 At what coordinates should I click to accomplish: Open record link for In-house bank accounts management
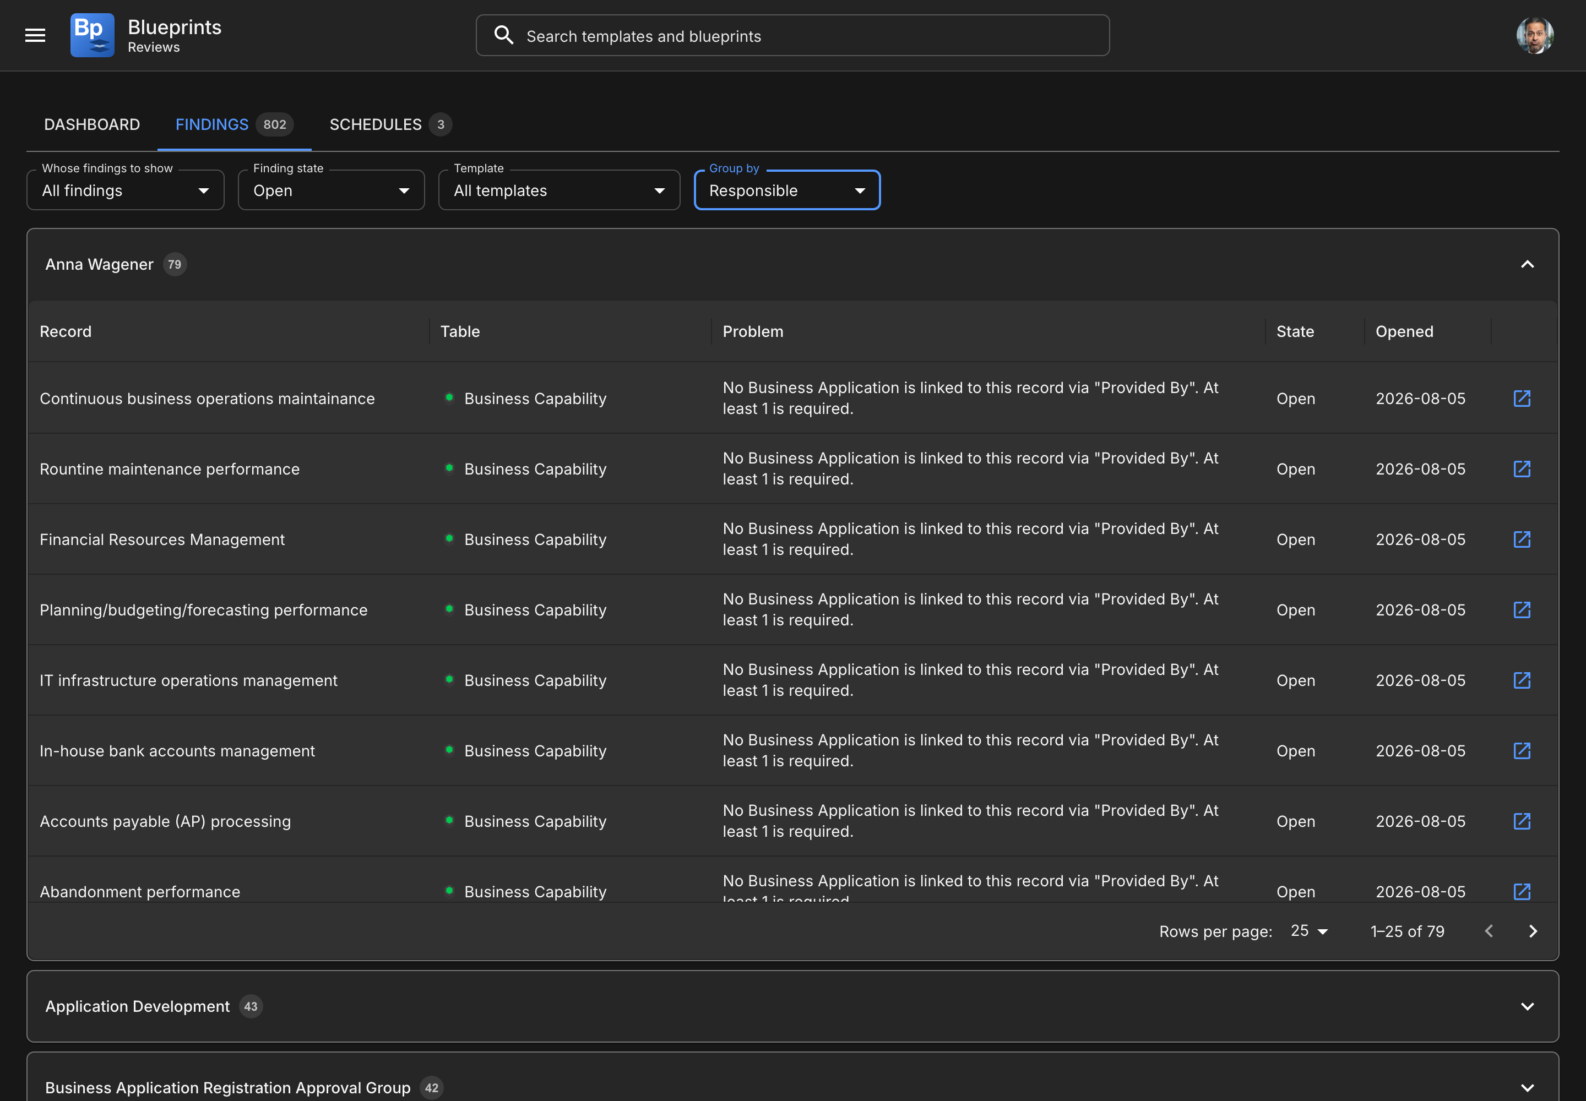click(x=1522, y=750)
